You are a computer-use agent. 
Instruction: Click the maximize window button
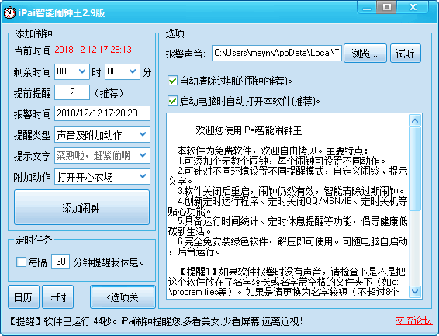tap(387, 7)
